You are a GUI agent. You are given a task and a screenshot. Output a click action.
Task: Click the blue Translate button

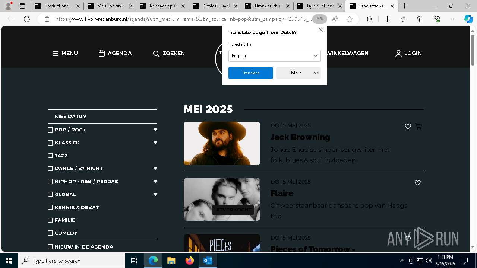coord(251,73)
